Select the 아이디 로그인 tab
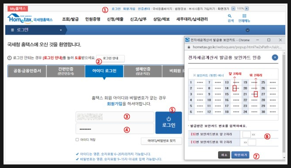 104,71
